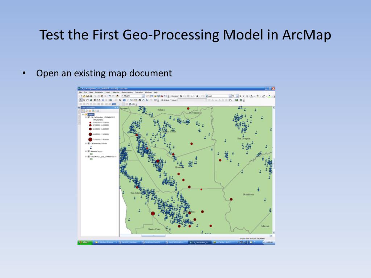Collapse the AlamedaCounty layer legend
The width and height of the screenshot is (371, 278).
pos(86,151)
